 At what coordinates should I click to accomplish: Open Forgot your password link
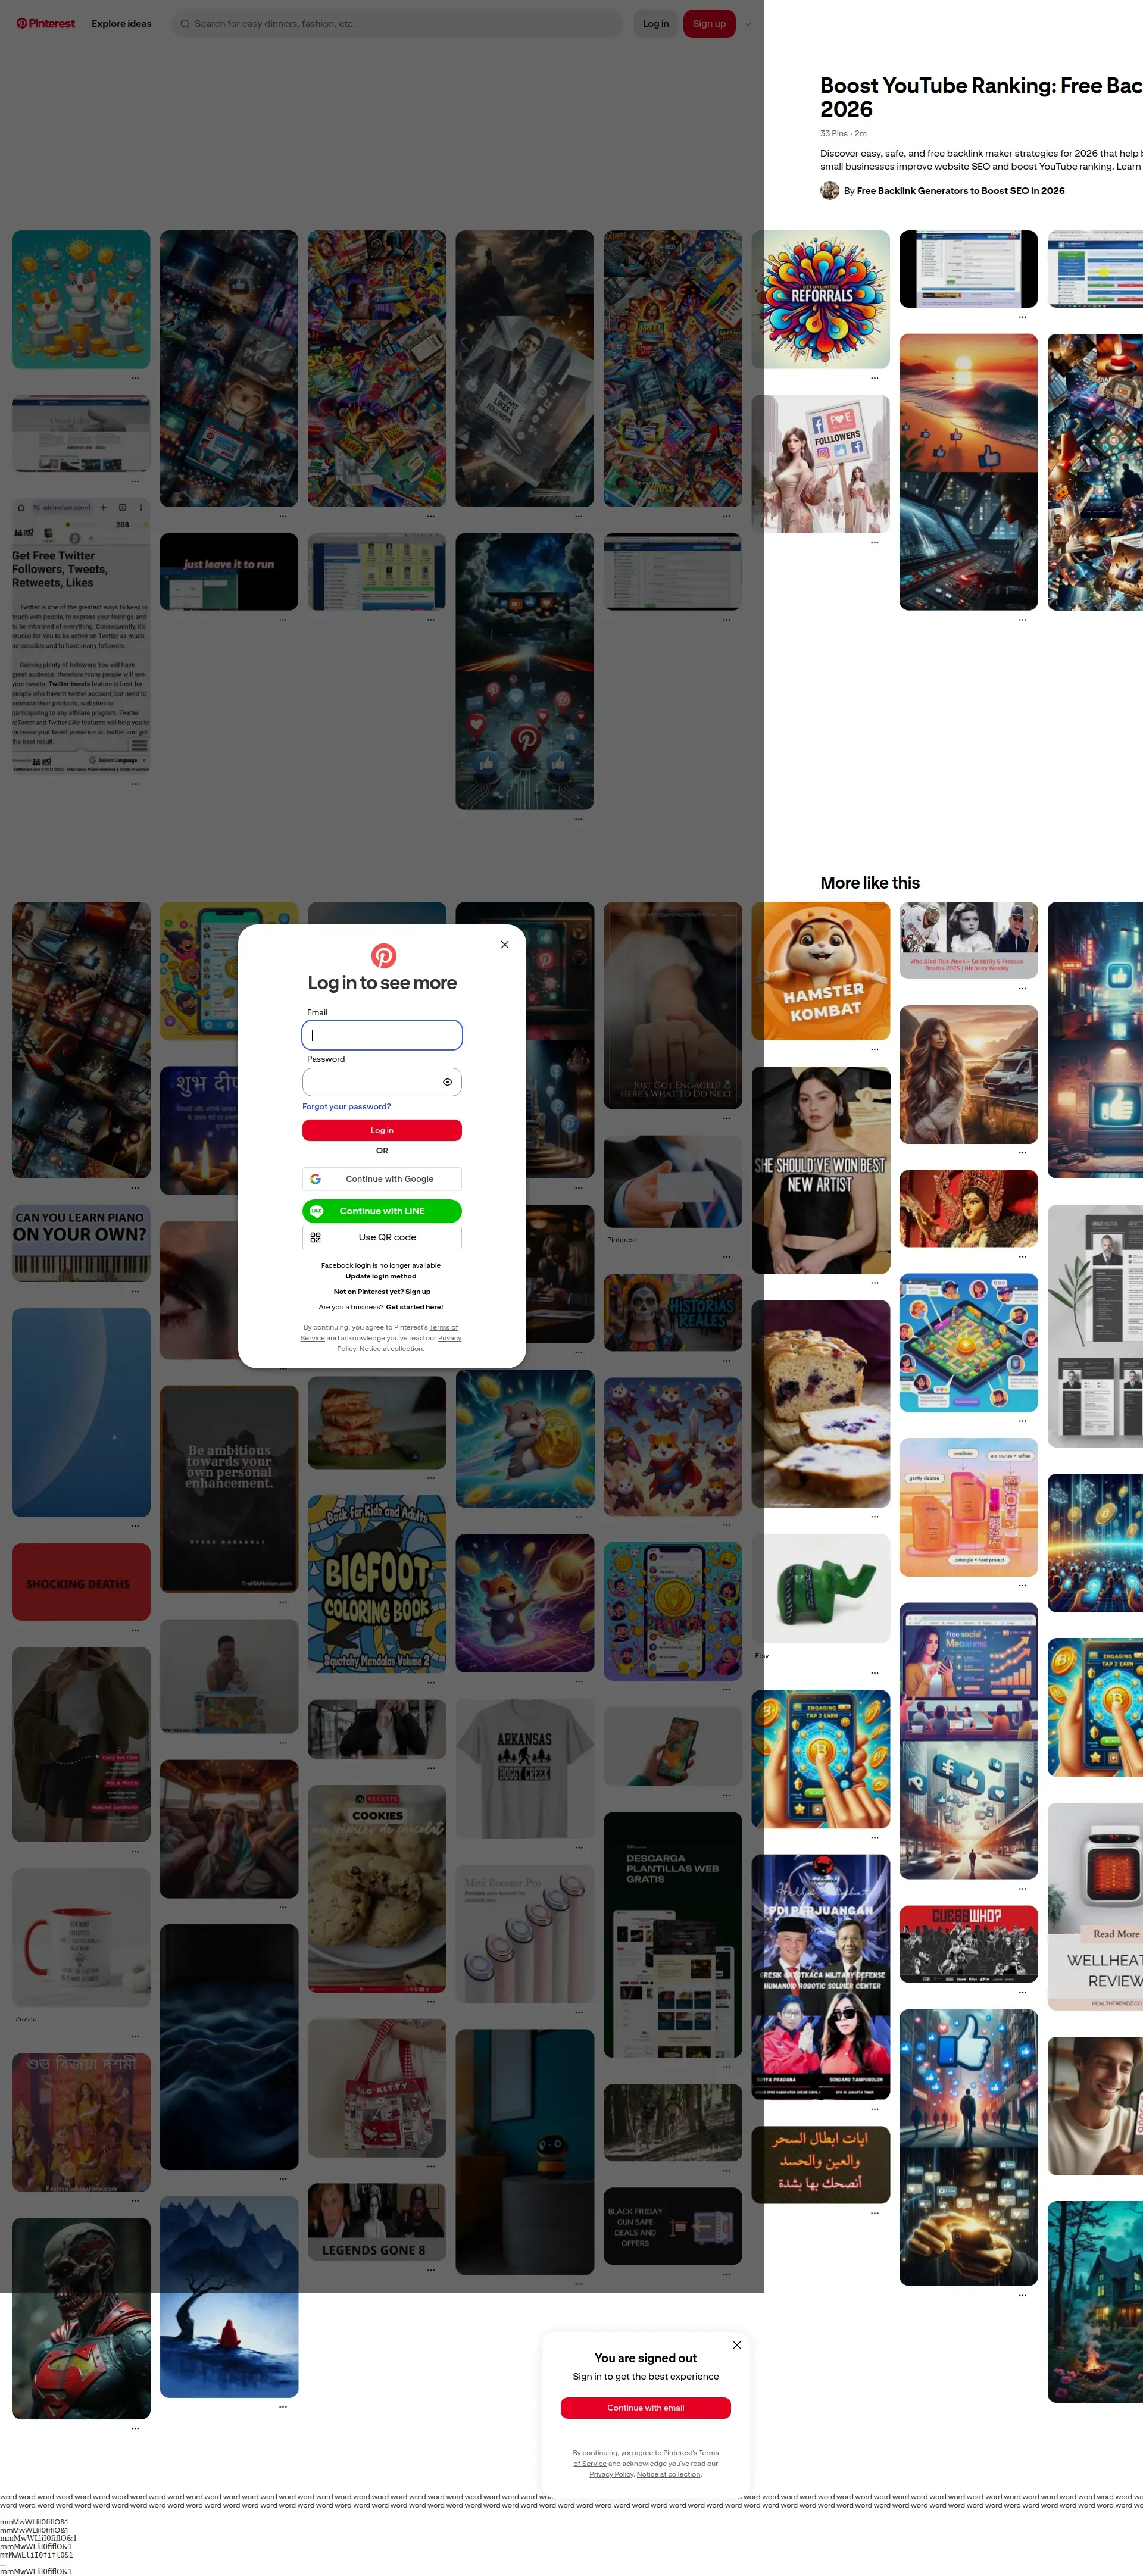point(346,1107)
